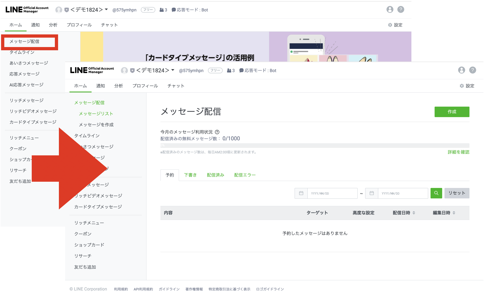
Task: Click リッチメッセージ in the back window sidebar
Action: click(26, 100)
